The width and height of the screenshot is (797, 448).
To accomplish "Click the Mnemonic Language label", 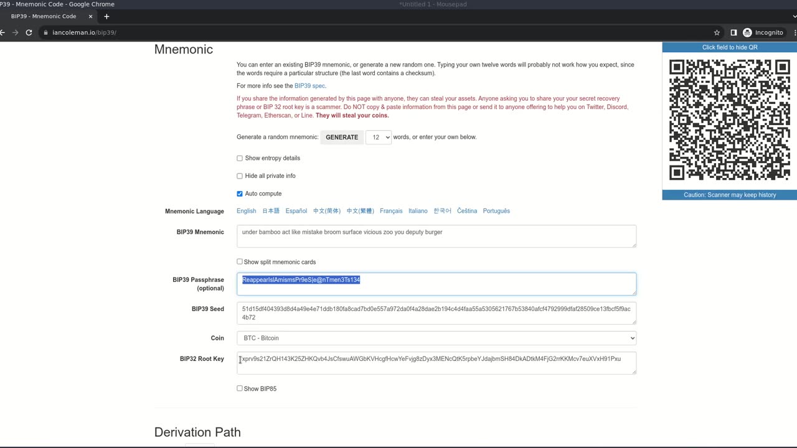I will tap(194, 212).
